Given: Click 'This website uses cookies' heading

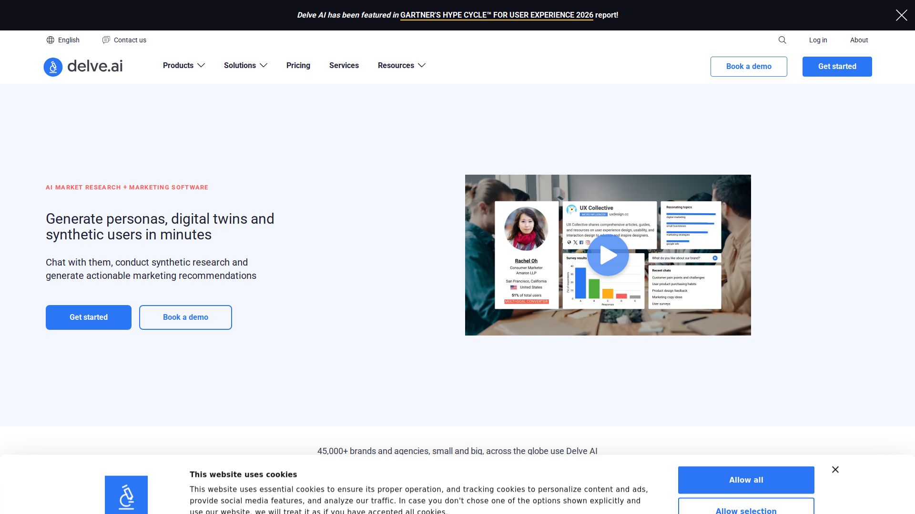Looking at the screenshot, I should pyautogui.click(x=243, y=474).
